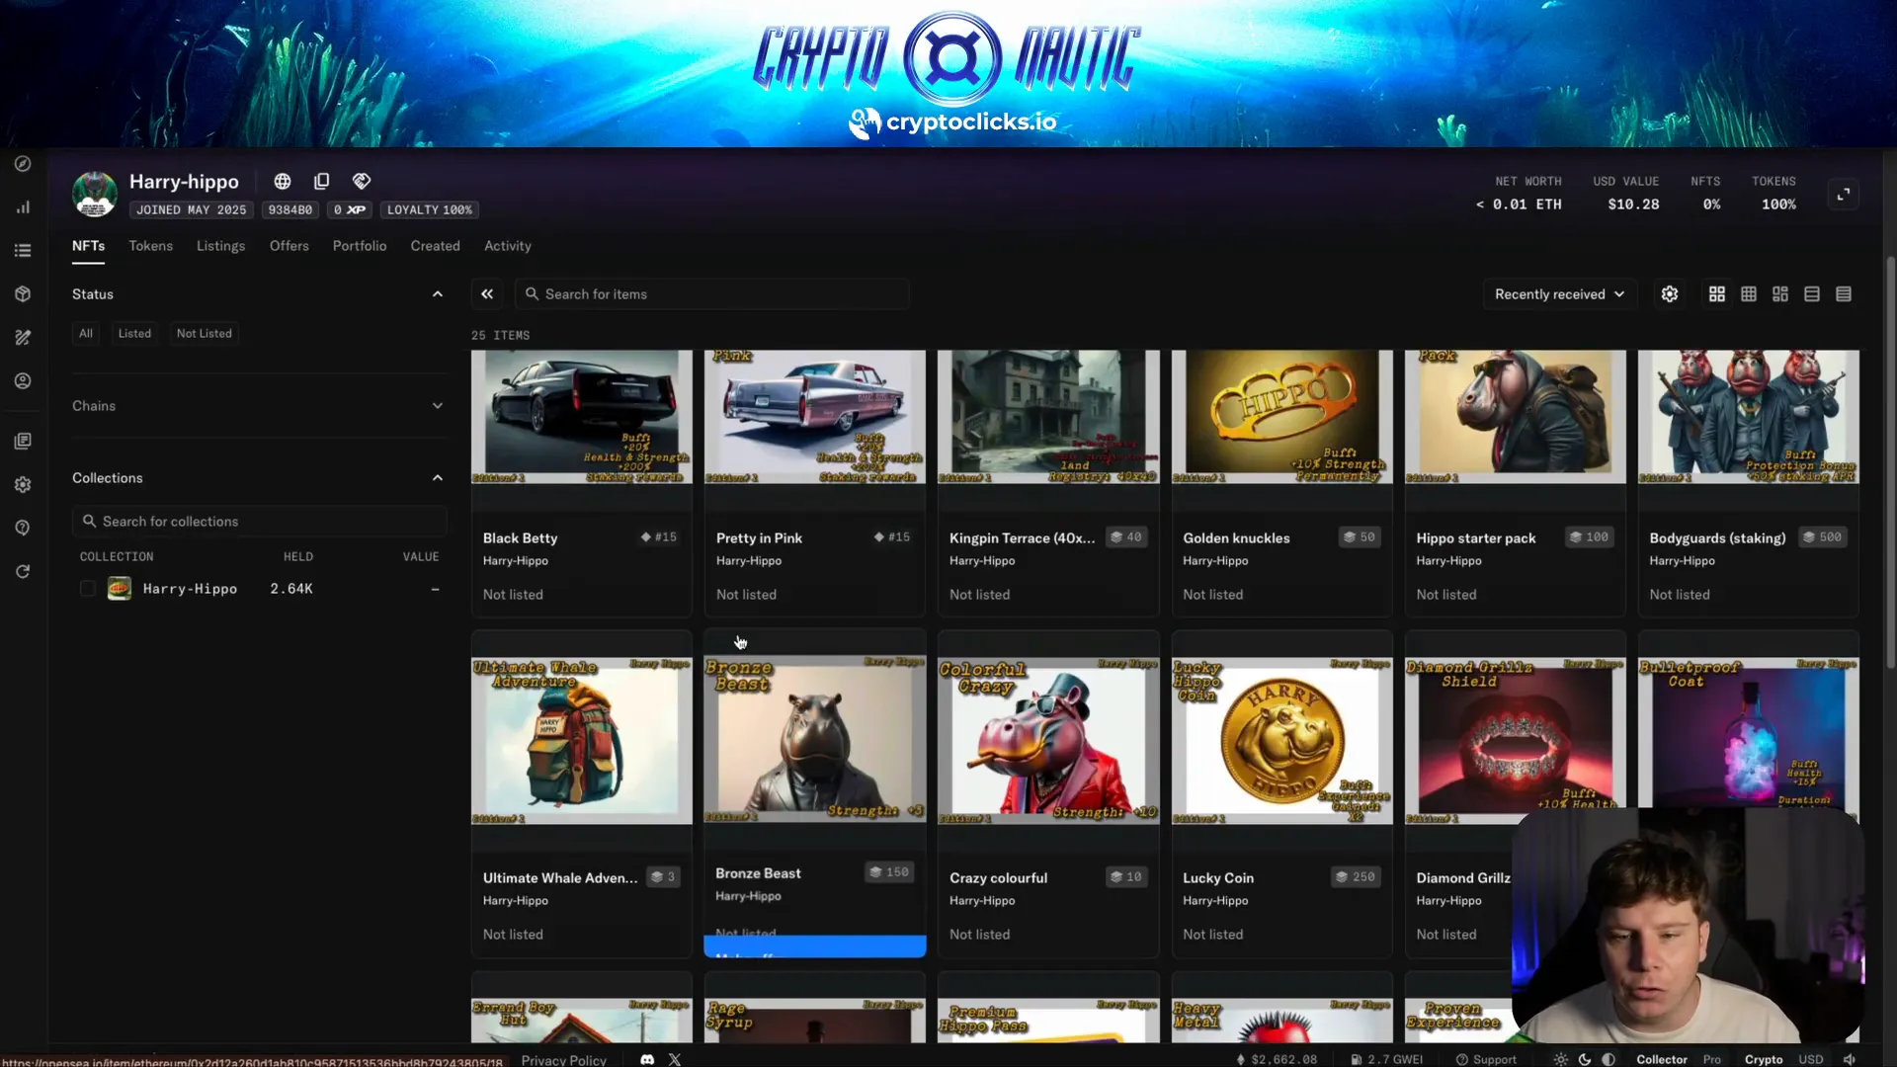
Task: Expand the Chains filter section
Action: (438, 406)
